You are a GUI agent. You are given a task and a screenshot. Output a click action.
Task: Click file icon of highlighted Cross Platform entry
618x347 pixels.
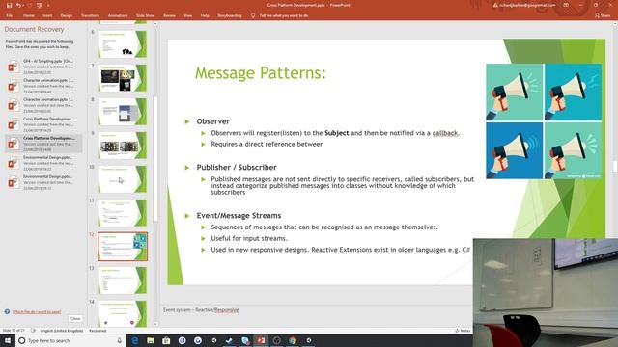tap(13, 144)
